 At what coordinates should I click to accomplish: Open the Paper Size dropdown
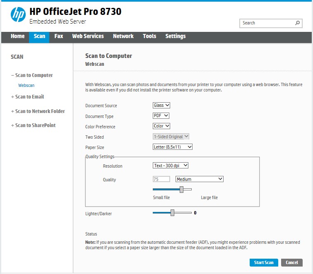tap(173, 147)
